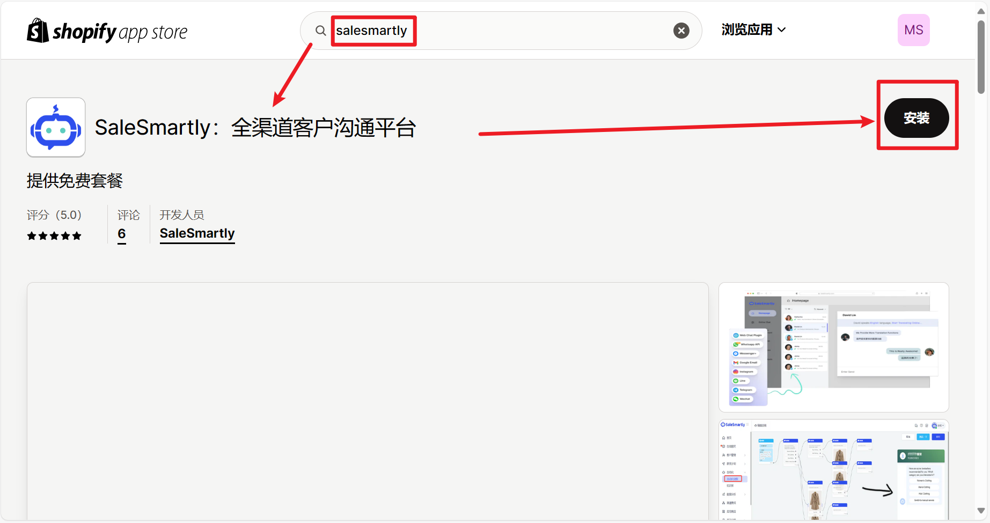
Task: Click the SaleSmartly robot app icon
Action: 56,127
